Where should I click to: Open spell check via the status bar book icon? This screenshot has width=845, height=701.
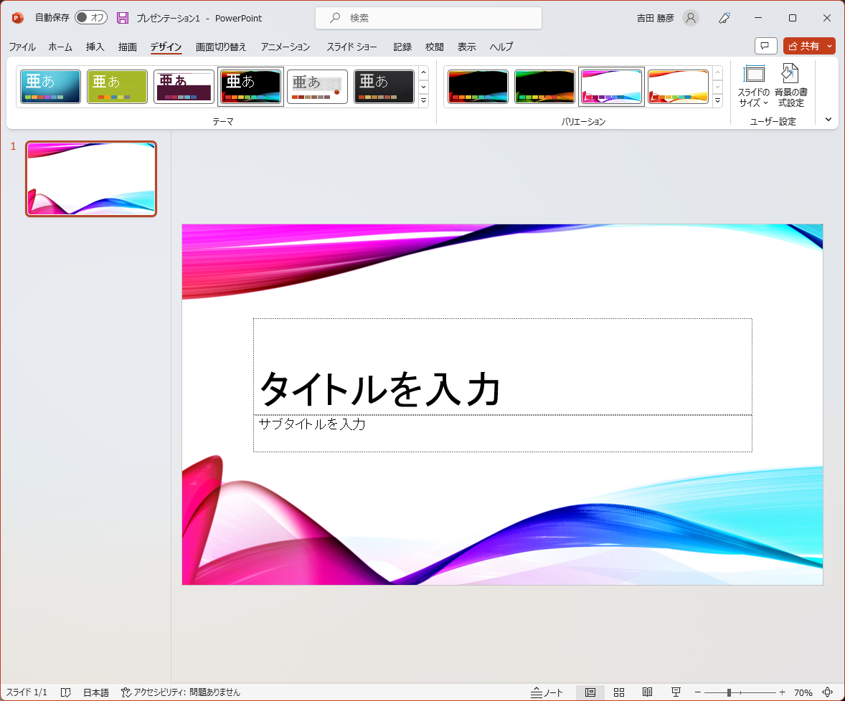65,692
